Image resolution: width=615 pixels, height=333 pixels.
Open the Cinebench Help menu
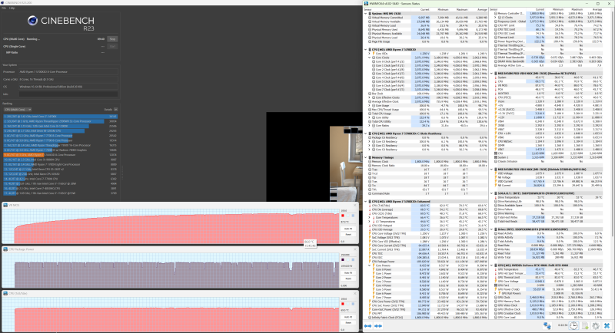point(12,8)
